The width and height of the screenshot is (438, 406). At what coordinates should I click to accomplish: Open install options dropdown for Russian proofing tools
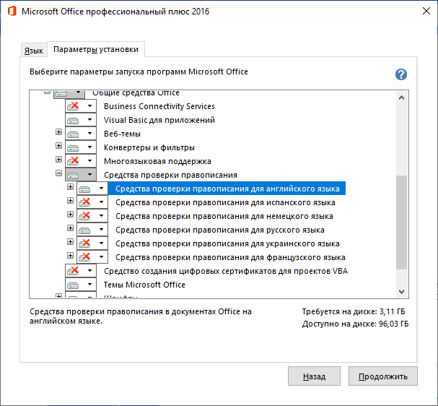click(101, 230)
